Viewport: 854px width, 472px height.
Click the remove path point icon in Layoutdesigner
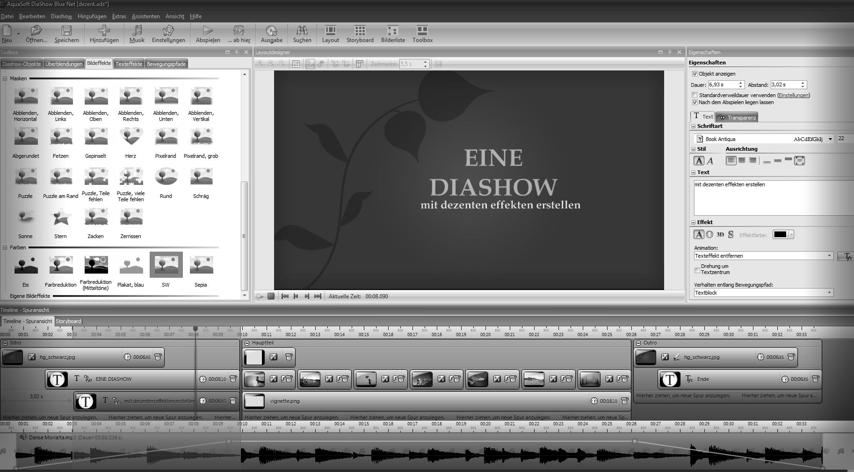[346, 64]
